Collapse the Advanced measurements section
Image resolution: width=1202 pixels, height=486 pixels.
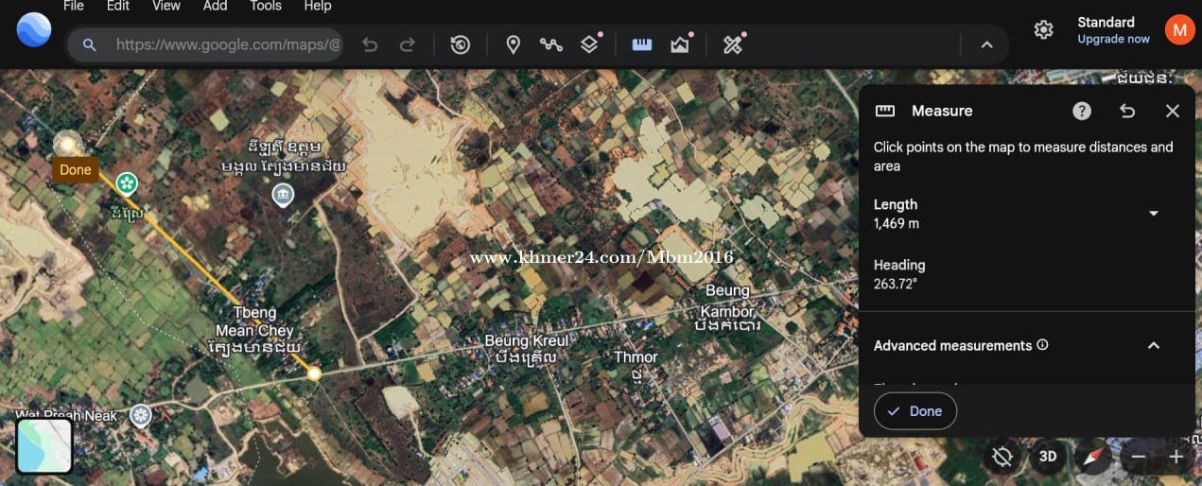coord(1153,346)
